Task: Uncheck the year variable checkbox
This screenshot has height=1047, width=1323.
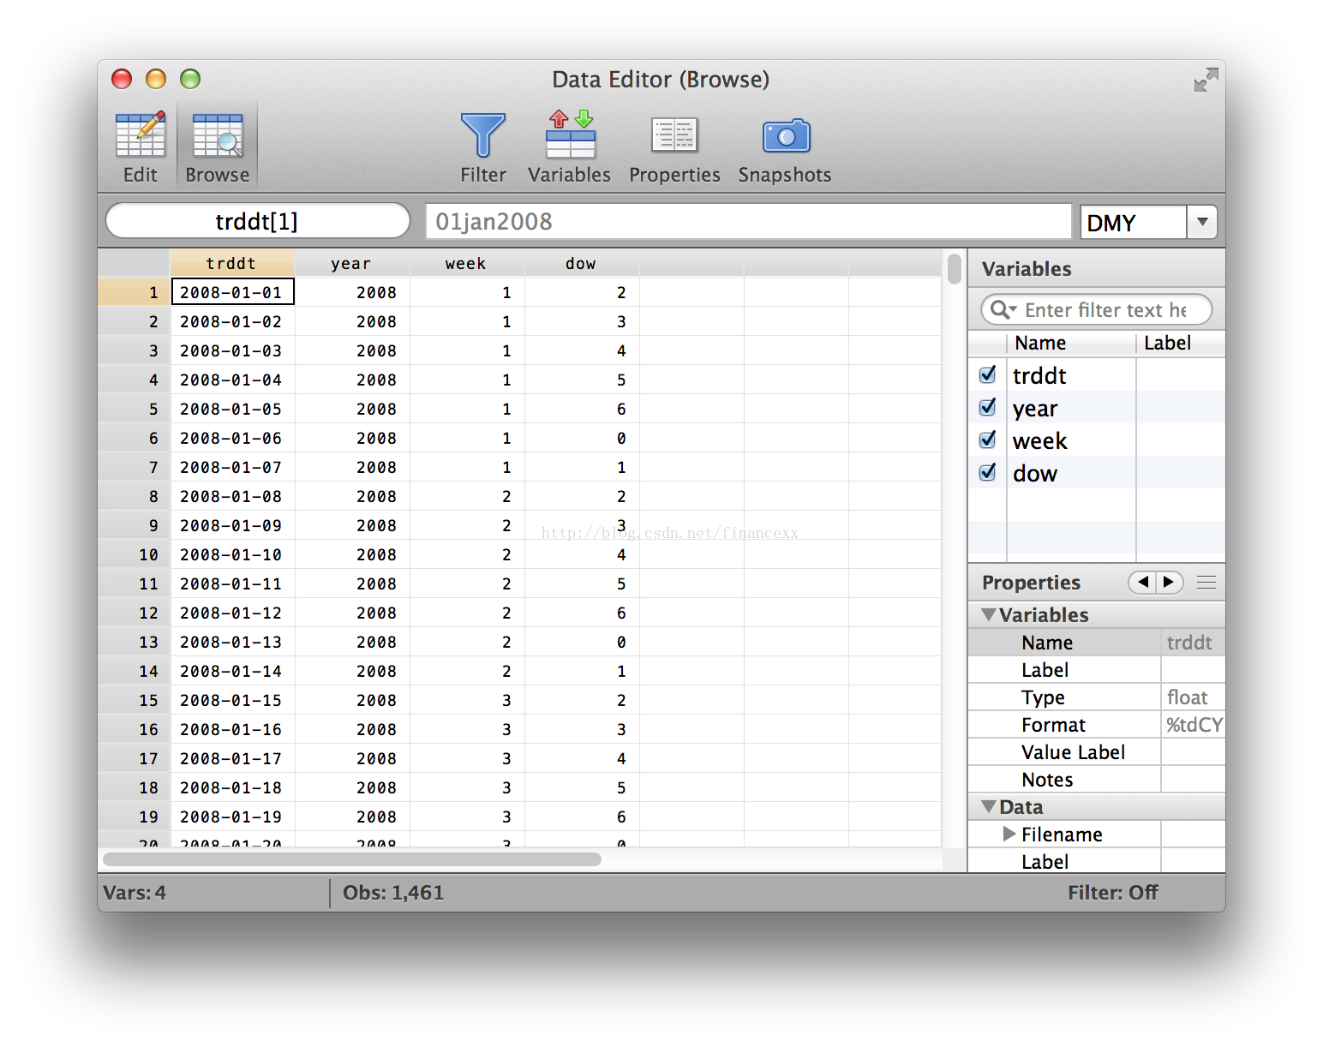Action: pyautogui.click(x=987, y=407)
